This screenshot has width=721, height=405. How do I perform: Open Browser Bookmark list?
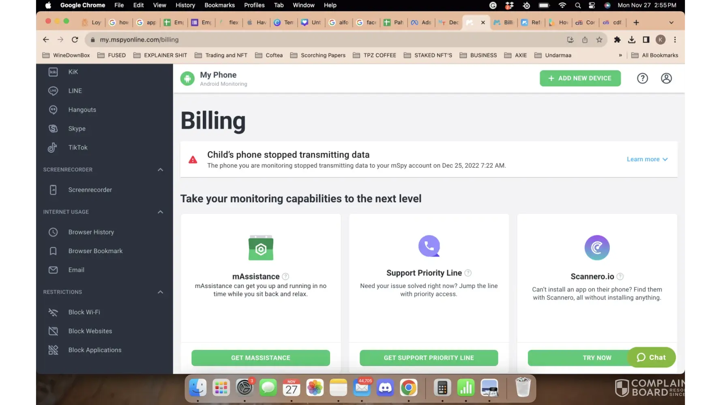point(95,251)
